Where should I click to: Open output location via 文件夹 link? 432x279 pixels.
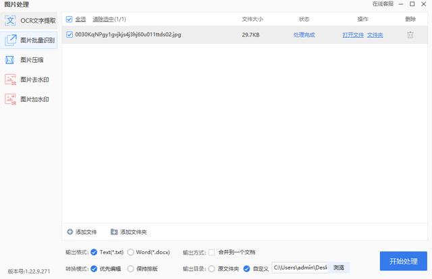point(375,35)
